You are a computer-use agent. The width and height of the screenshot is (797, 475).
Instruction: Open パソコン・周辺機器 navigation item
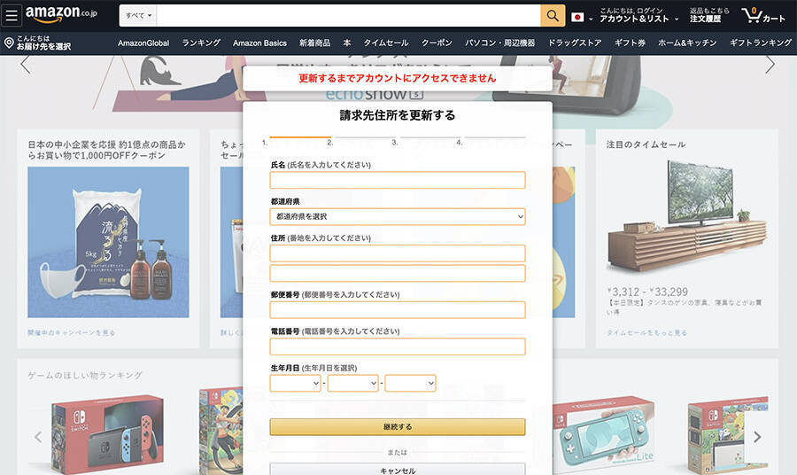click(499, 43)
